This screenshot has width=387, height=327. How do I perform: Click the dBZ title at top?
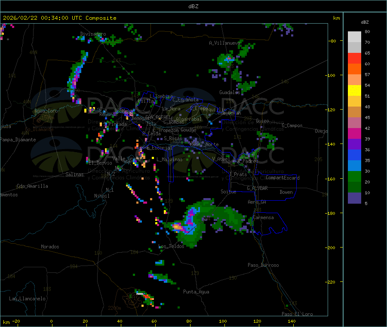(x=193, y=6)
